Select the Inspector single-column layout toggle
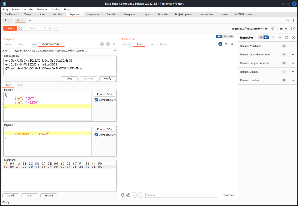 [261, 37]
